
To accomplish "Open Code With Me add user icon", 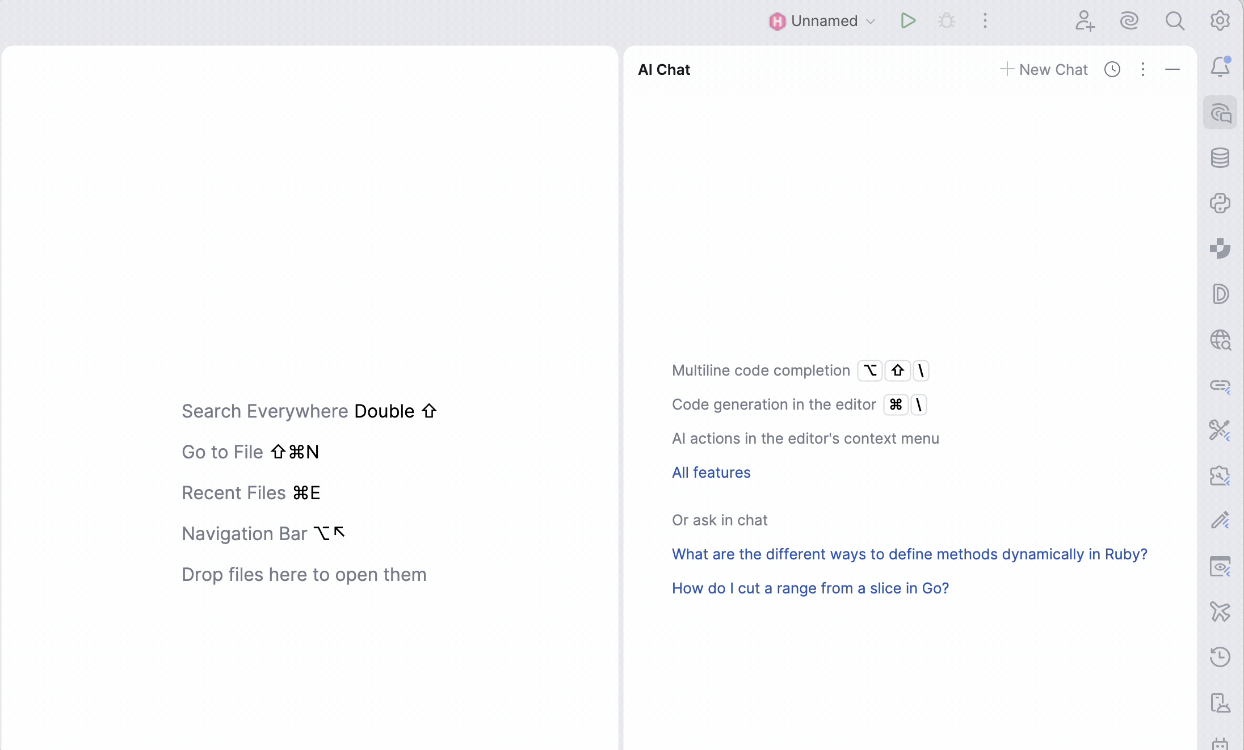I will click(x=1085, y=21).
